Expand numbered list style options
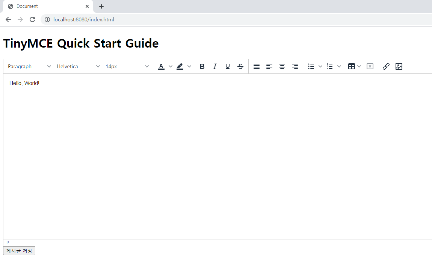 (339, 66)
